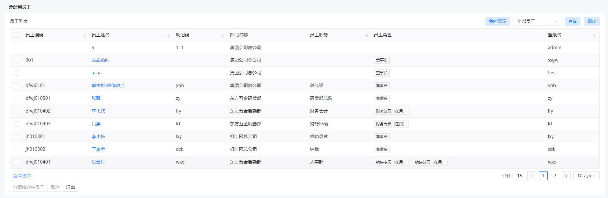Select checkbox for dfwj010501
Viewport: 608px width, 198px height.
point(17,99)
